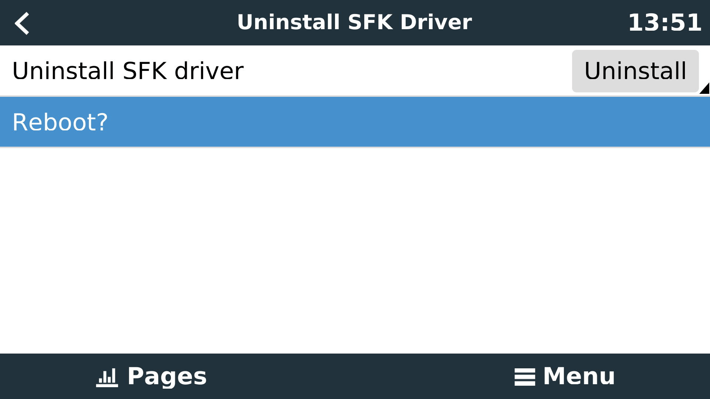The image size is (710, 399).
Task: Click the "Reboot?" text label
Action: tap(60, 122)
